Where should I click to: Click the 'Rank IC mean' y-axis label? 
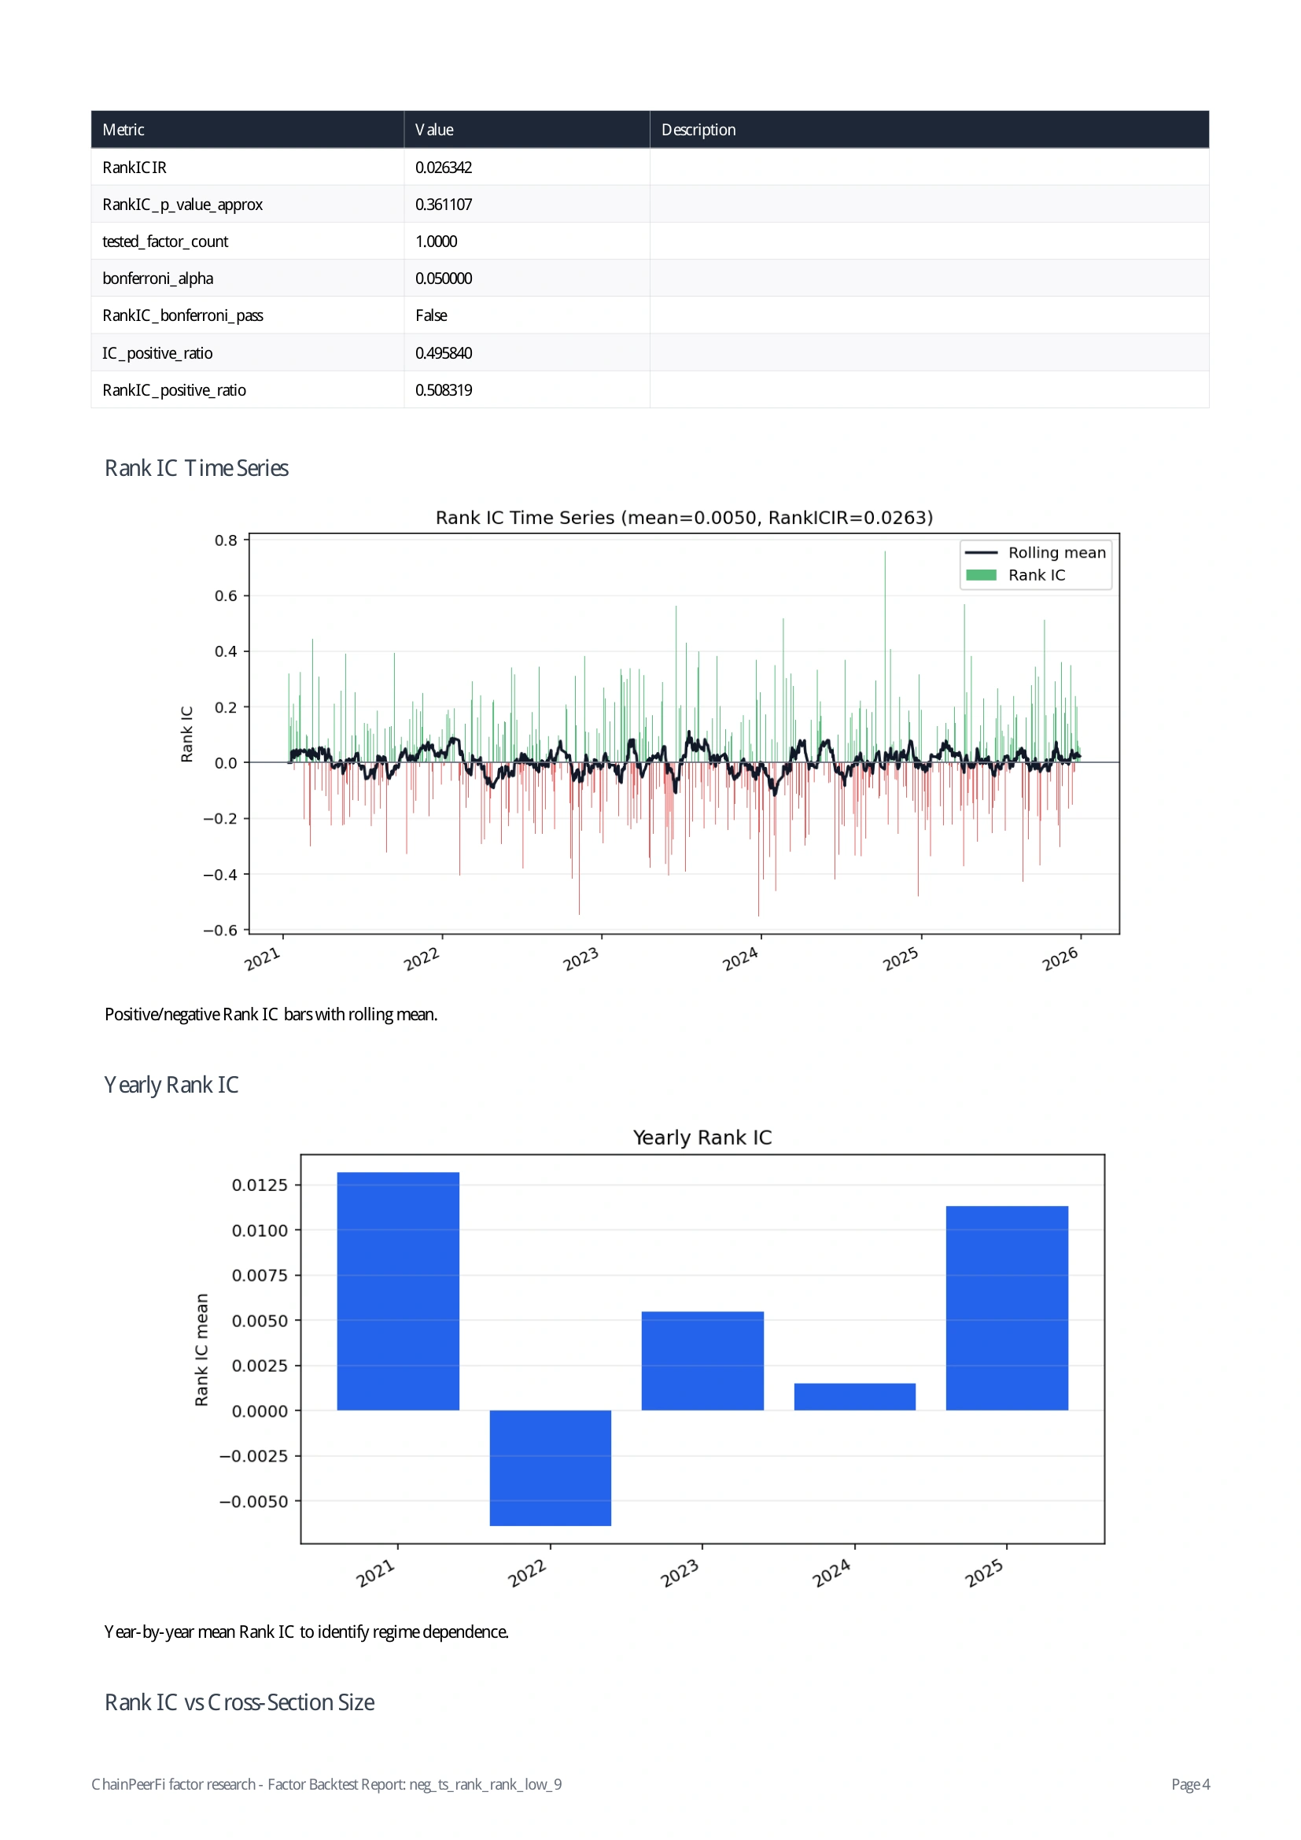pos(201,1350)
